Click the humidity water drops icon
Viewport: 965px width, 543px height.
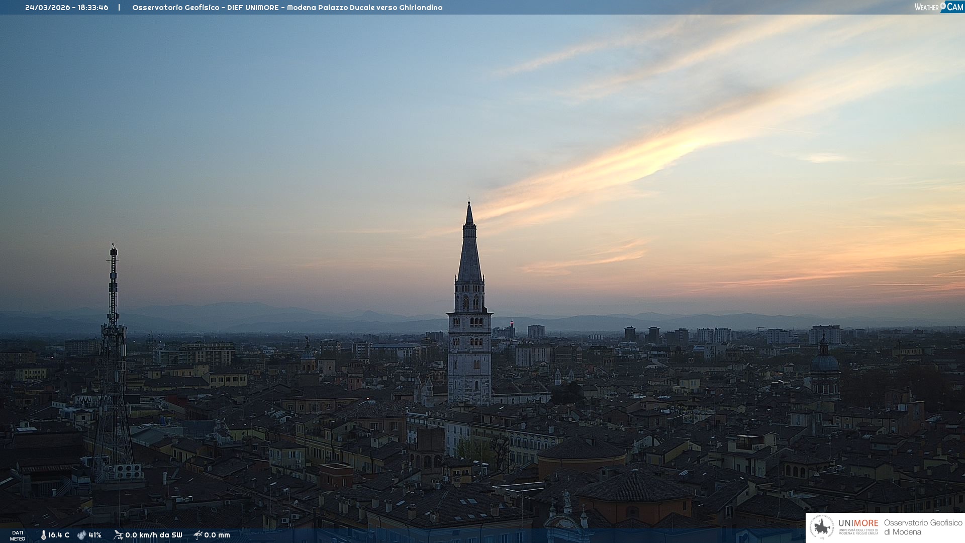[81, 535]
